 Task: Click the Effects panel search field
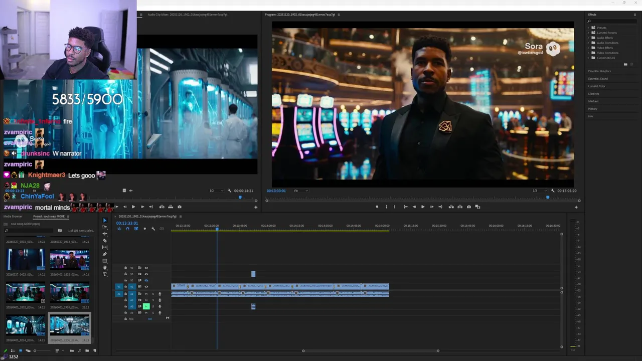click(x=612, y=21)
